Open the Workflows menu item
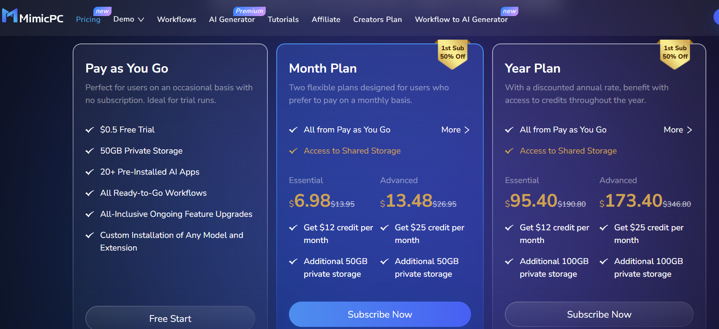 coord(177,19)
